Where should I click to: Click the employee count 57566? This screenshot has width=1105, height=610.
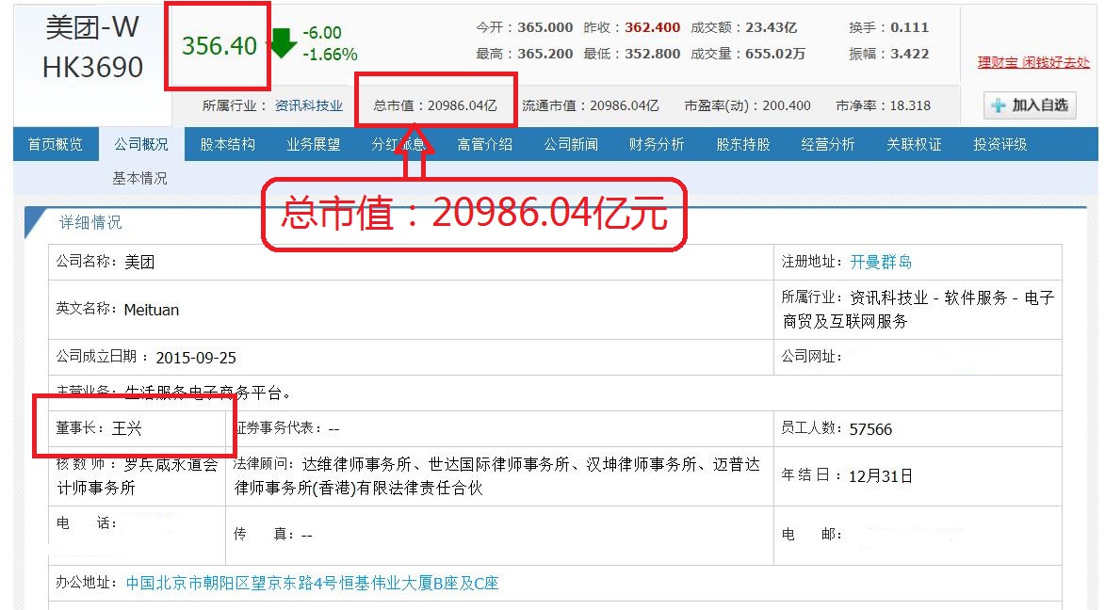(x=870, y=429)
